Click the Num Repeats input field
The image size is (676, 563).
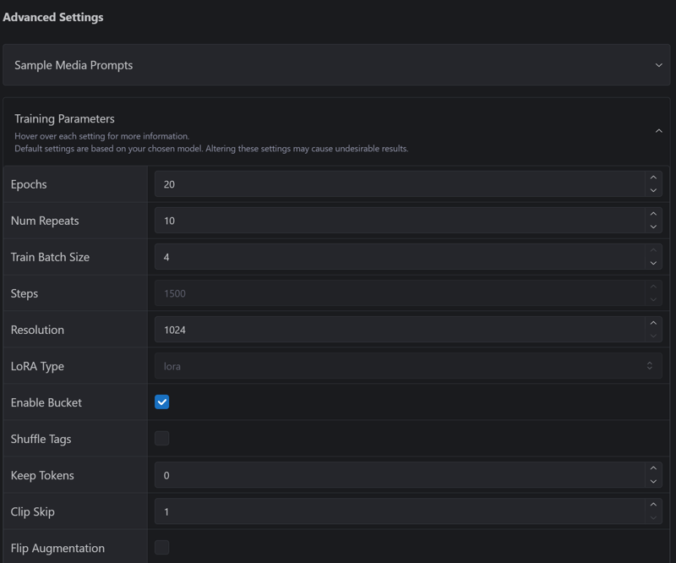coord(399,221)
